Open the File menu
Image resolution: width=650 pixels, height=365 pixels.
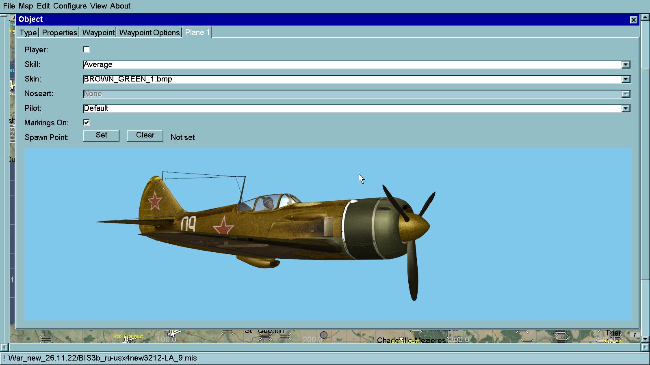[9, 6]
